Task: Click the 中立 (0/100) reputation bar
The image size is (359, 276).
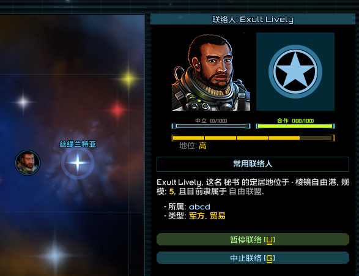Action: point(211,125)
